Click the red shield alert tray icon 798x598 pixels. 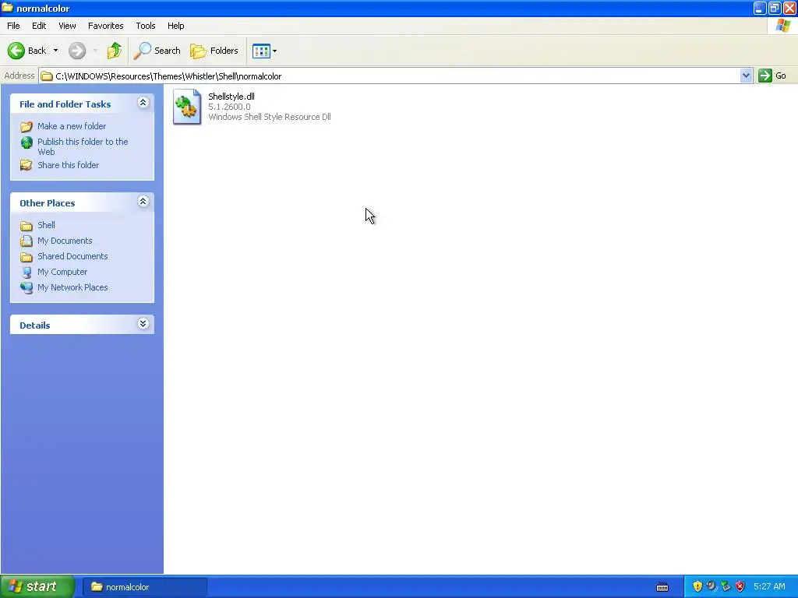740,586
